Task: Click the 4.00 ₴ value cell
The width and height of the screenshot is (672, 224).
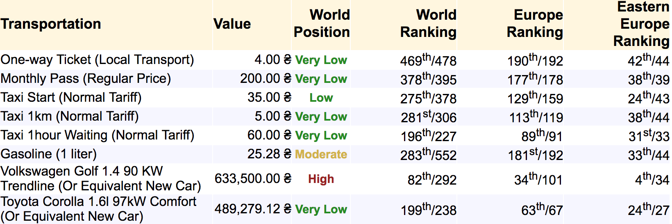Action: (273, 60)
